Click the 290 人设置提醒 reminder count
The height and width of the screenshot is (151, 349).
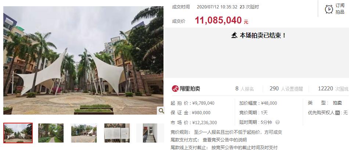click(286, 89)
